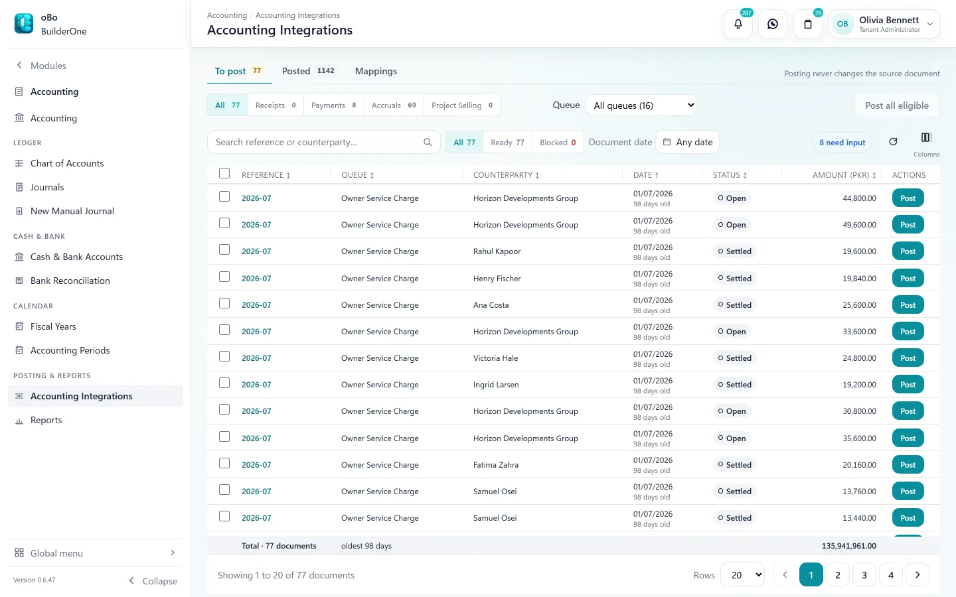Screen dimensions: 956x597
Task: Open the chat messages icon
Action: pyautogui.click(x=773, y=24)
